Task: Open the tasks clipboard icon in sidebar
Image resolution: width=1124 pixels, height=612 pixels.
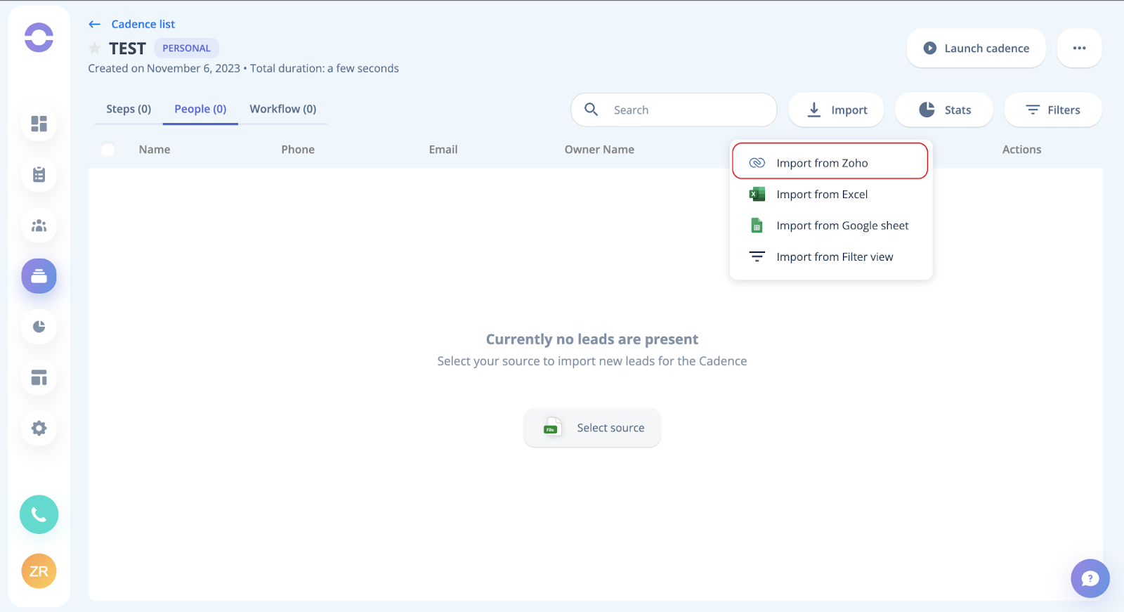Action: [x=39, y=175]
